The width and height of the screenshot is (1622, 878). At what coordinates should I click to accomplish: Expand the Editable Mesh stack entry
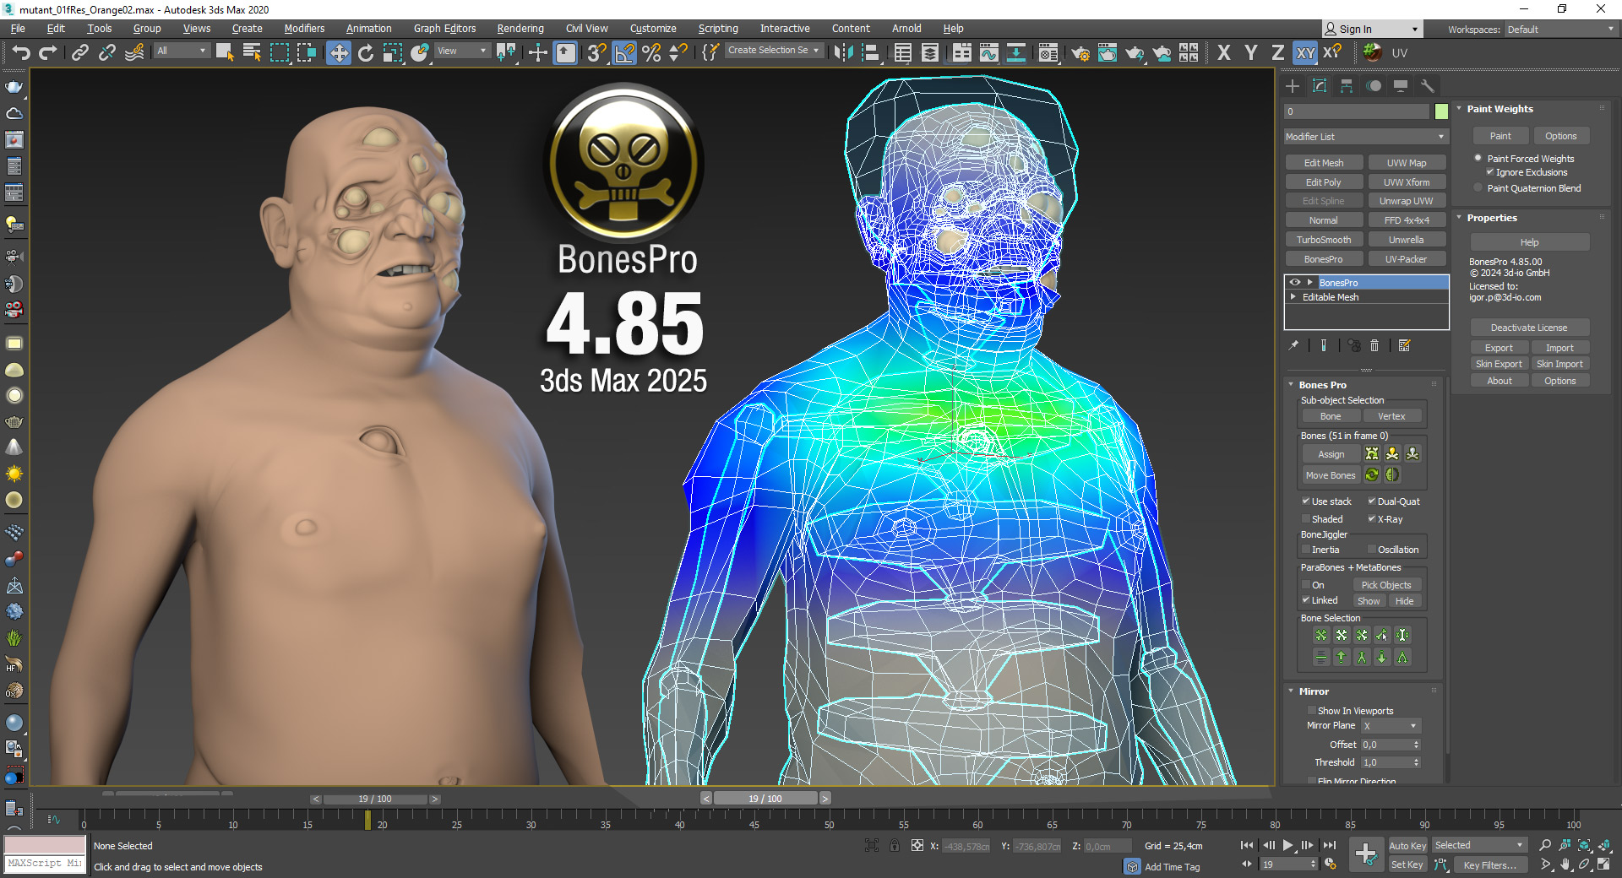(x=1293, y=297)
